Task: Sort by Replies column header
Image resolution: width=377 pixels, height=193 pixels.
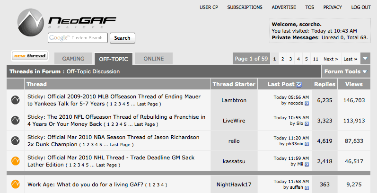Action: tap(324, 84)
